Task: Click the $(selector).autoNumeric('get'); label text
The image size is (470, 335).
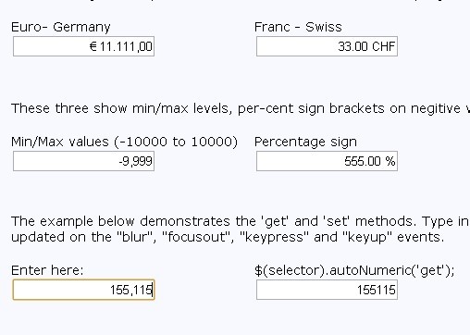Action: point(354,270)
